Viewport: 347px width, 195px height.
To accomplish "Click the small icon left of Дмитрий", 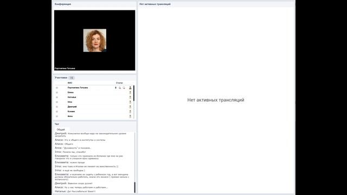I will click(x=57, y=107).
